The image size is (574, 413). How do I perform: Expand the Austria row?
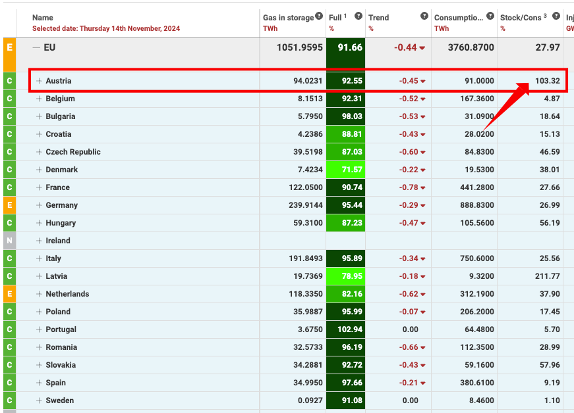click(39, 81)
